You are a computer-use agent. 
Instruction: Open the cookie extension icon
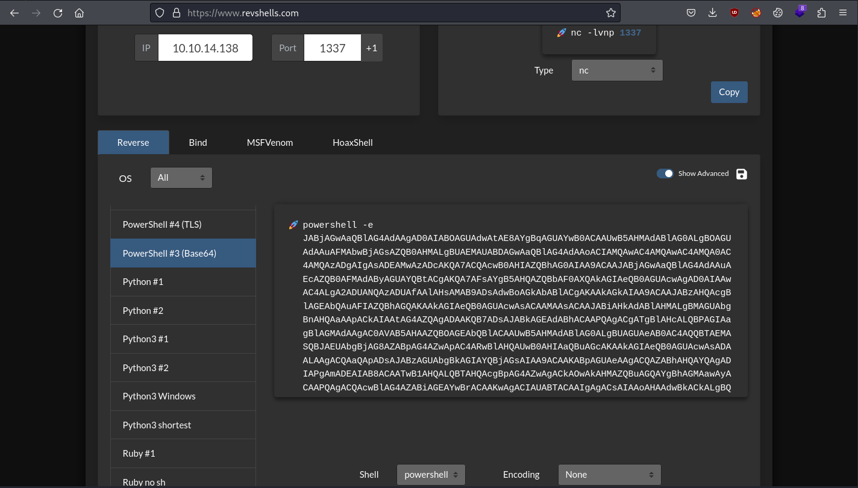coord(778,13)
